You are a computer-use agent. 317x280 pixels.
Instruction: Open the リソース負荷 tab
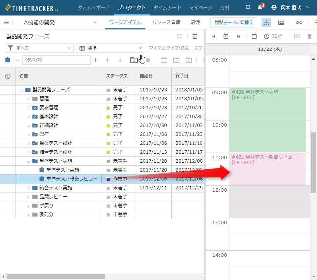166,22
